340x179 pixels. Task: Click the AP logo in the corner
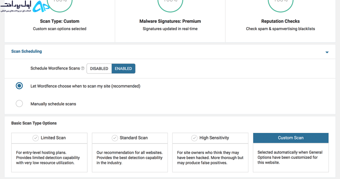pyautogui.click(x=41, y=7)
